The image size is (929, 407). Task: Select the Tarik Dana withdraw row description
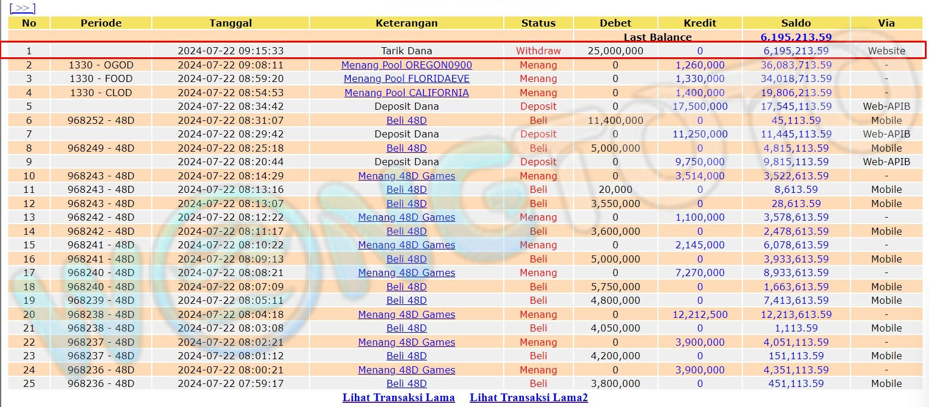pyautogui.click(x=406, y=51)
